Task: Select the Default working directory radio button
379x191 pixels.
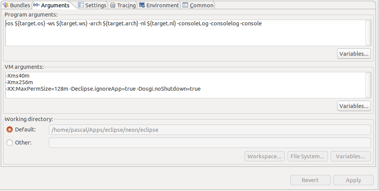Action: (10, 130)
